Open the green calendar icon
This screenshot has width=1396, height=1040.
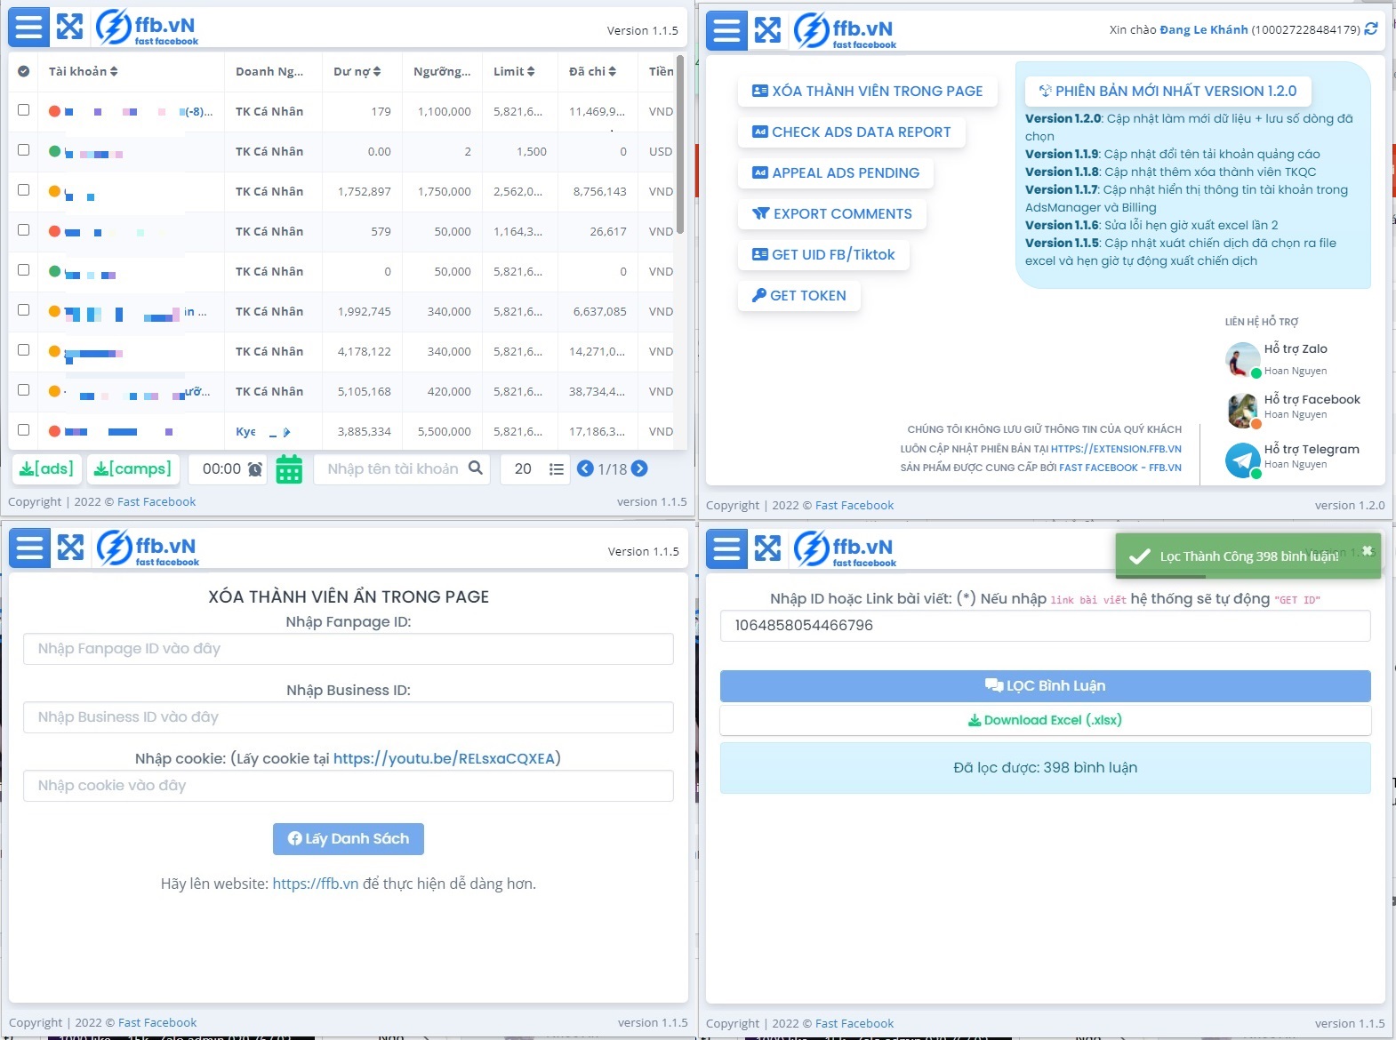point(289,468)
